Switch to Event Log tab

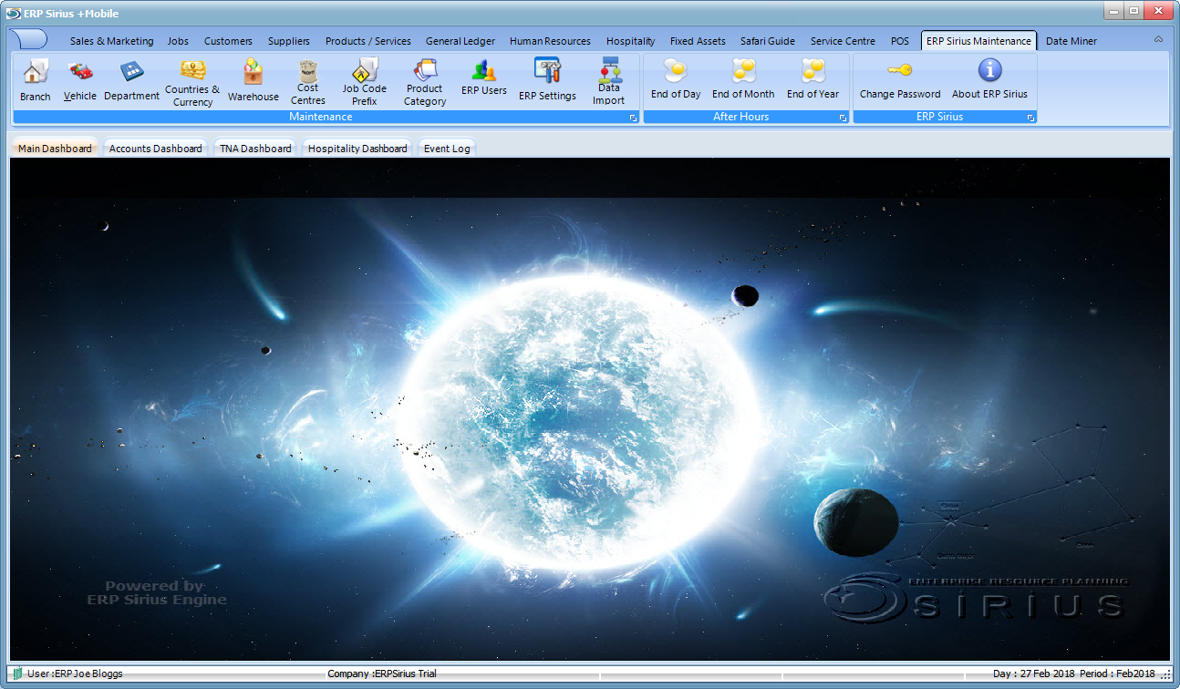tap(447, 149)
